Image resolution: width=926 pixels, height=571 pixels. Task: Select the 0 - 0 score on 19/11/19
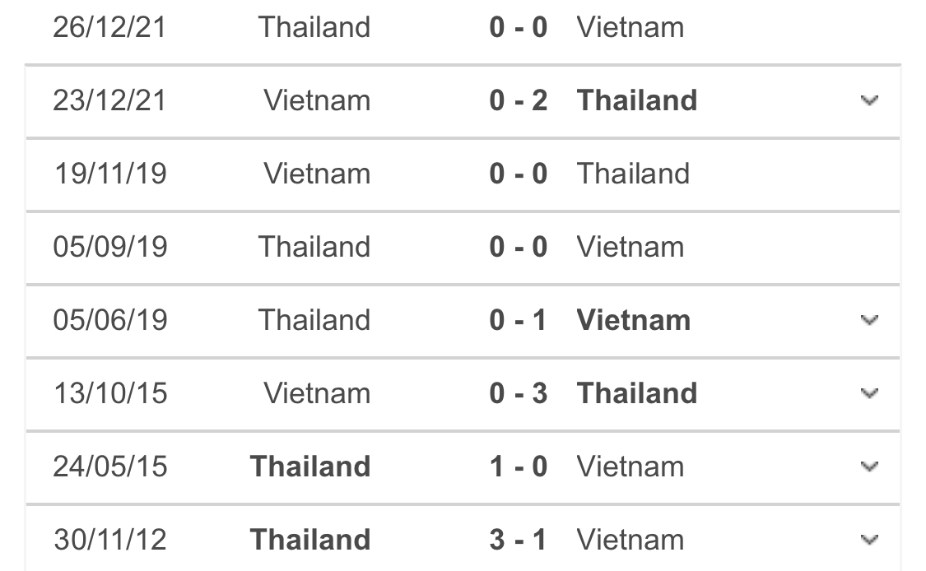(519, 174)
